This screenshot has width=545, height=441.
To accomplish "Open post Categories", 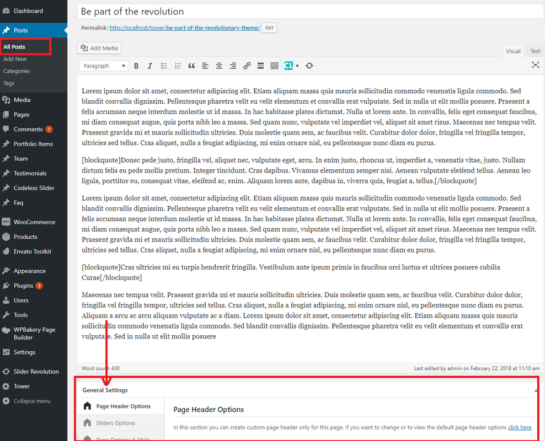I will [17, 71].
